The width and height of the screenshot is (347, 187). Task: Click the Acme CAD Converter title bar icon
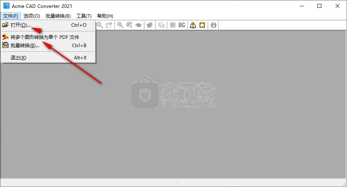click(6, 6)
